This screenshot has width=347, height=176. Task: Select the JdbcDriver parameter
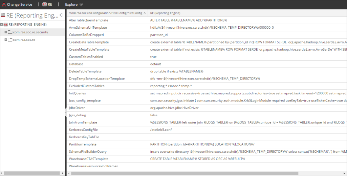coord(77,108)
